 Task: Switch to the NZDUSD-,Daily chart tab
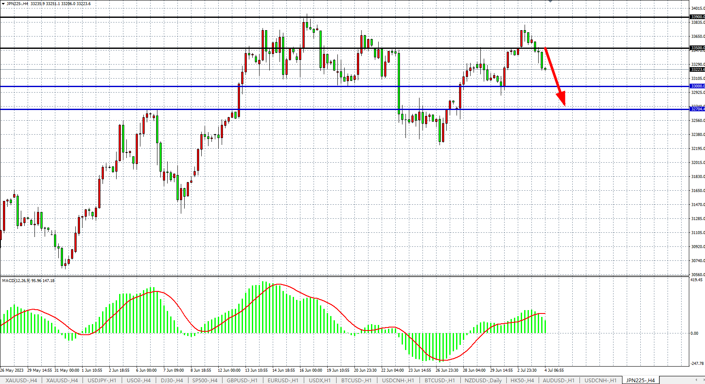click(x=483, y=380)
